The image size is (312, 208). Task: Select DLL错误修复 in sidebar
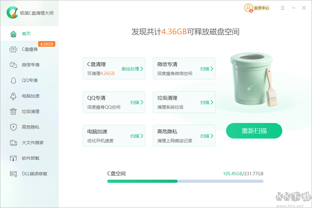tap(29, 174)
